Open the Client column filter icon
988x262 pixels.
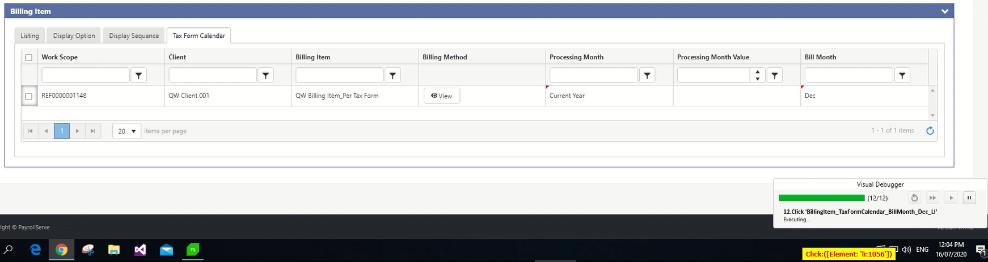[265, 75]
